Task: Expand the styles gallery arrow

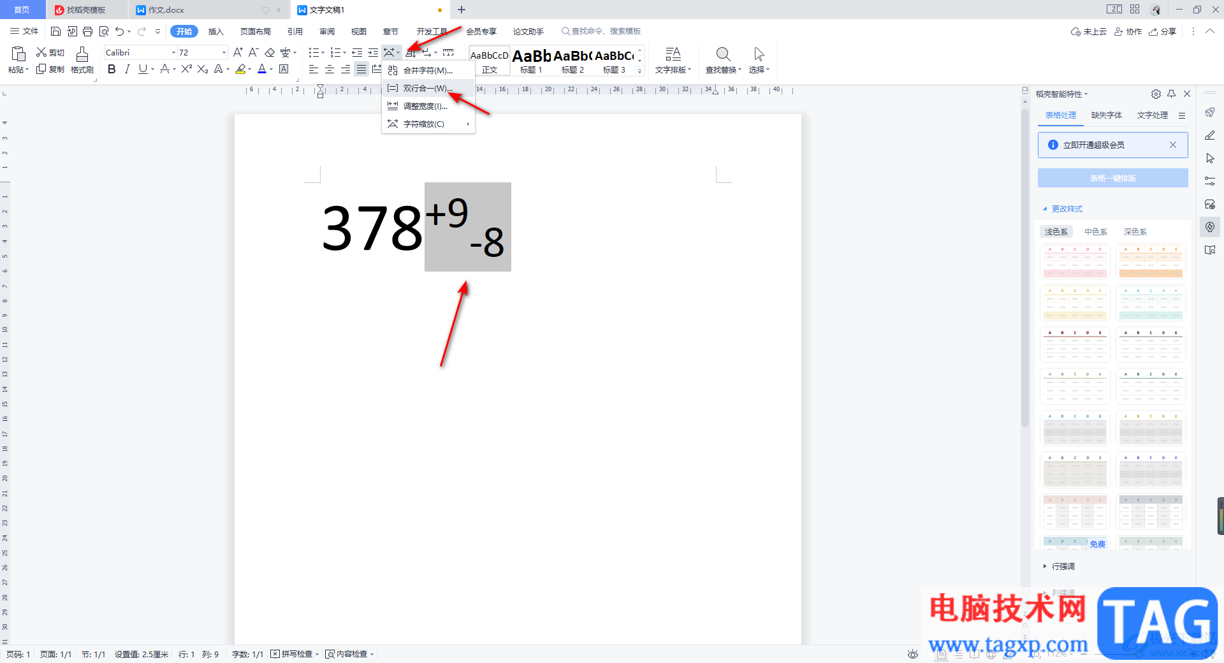Action: (x=640, y=71)
